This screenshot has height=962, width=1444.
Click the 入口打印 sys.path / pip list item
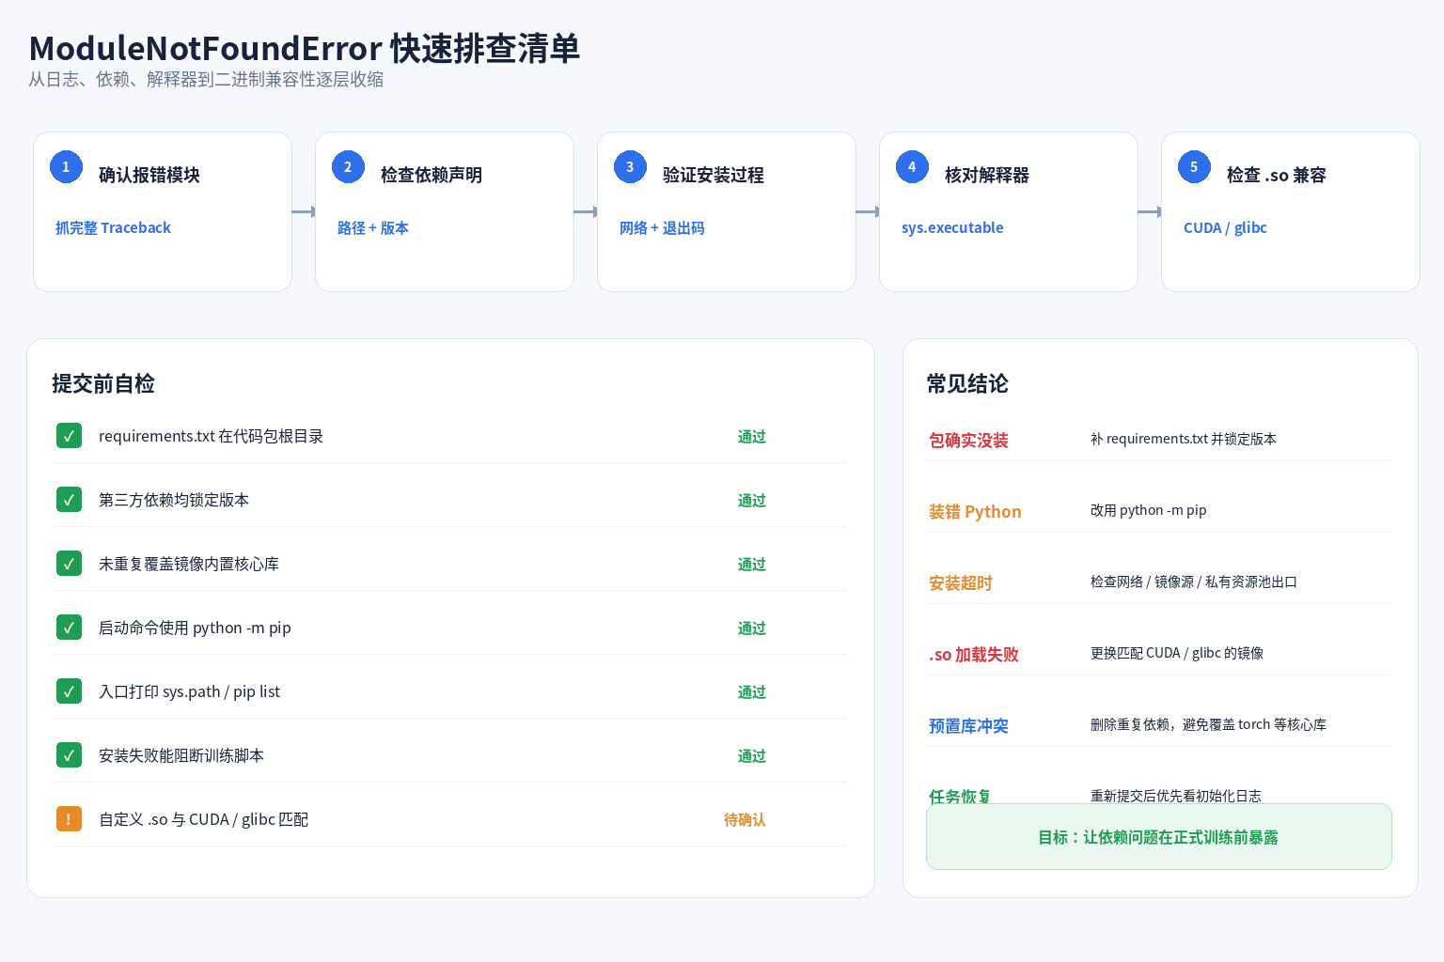click(189, 691)
